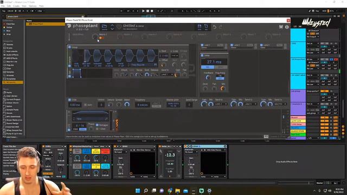Toggle the Utility device on/off button
Image resolution: width=347 pixels, height=195 pixels.
coord(43,146)
